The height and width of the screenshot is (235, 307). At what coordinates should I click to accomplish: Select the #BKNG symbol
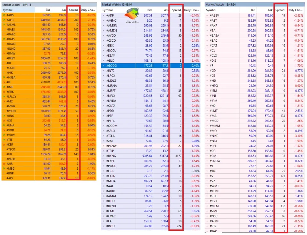point(111,156)
